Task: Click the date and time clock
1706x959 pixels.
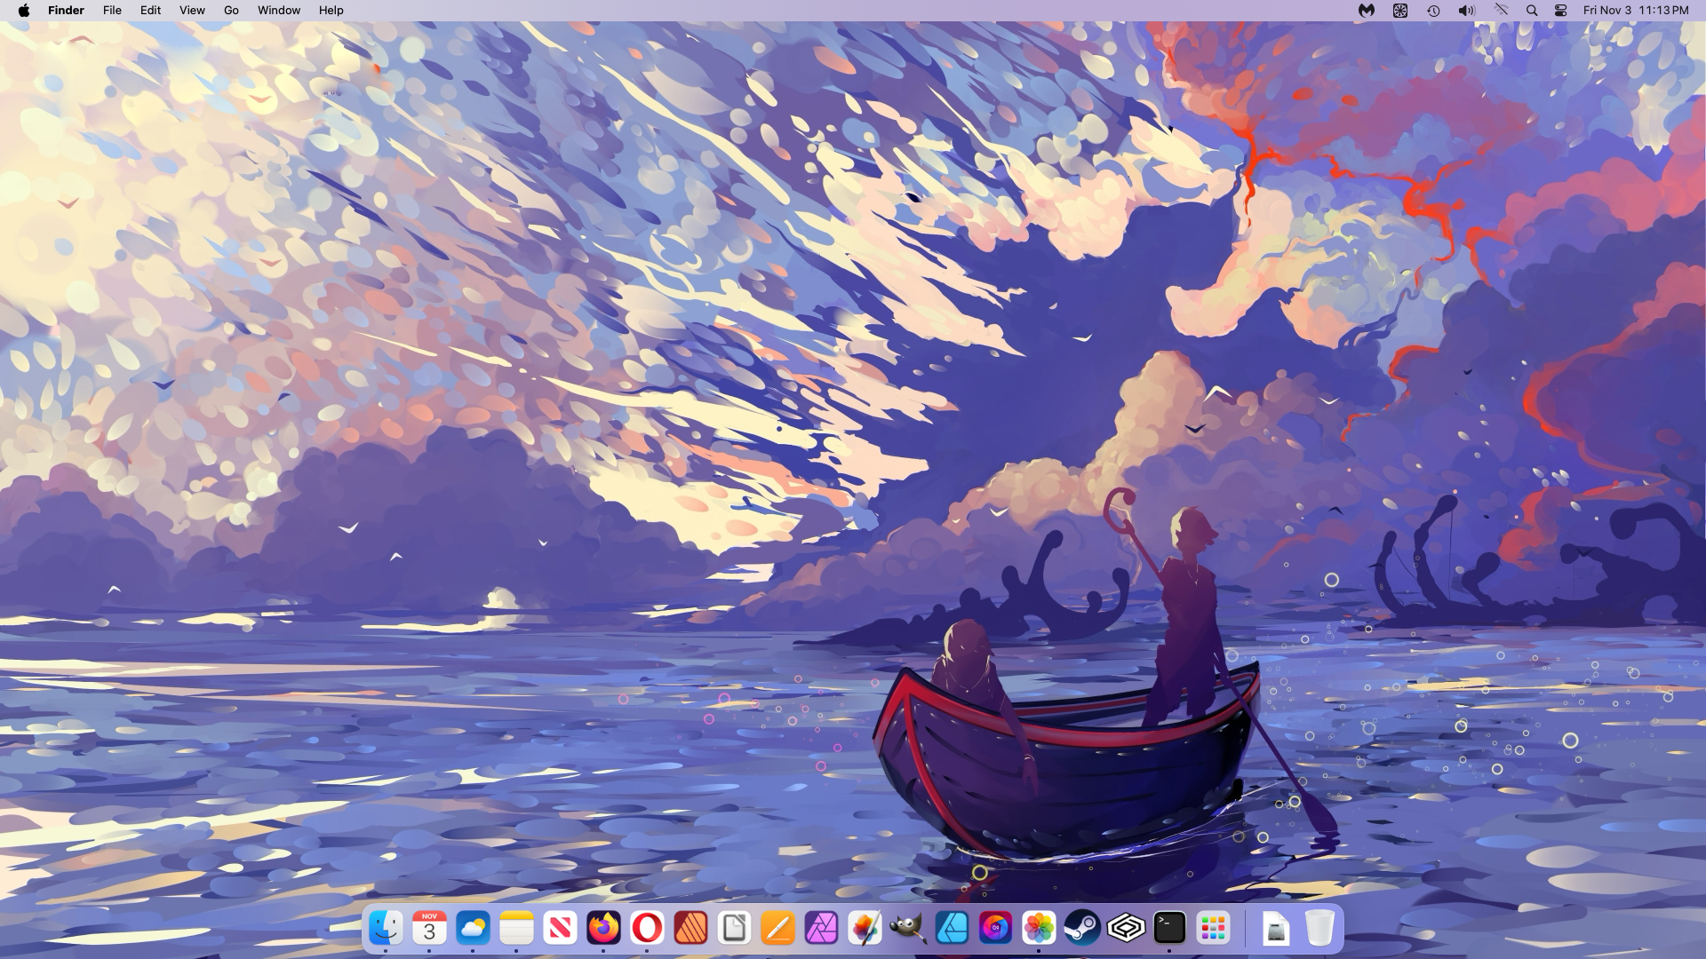Action: (x=1636, y=11)
